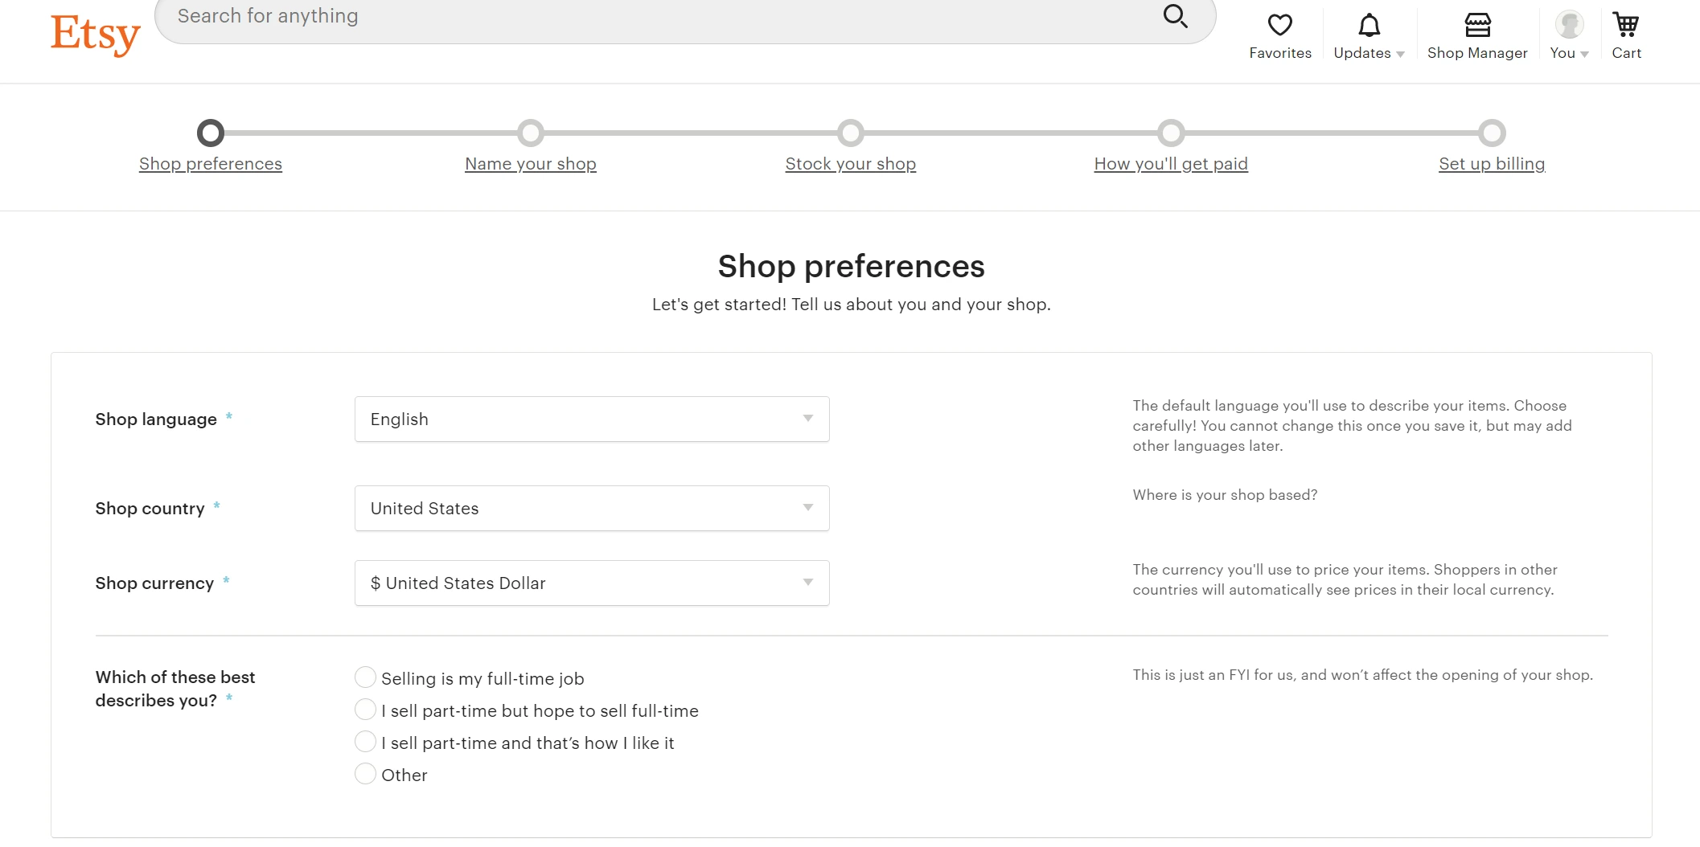Select the "Other" radio option

click(x=365, y=774)
